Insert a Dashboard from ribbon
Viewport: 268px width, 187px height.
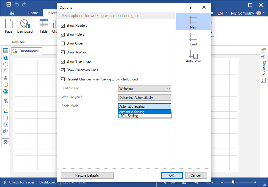(x=25, y=26)
